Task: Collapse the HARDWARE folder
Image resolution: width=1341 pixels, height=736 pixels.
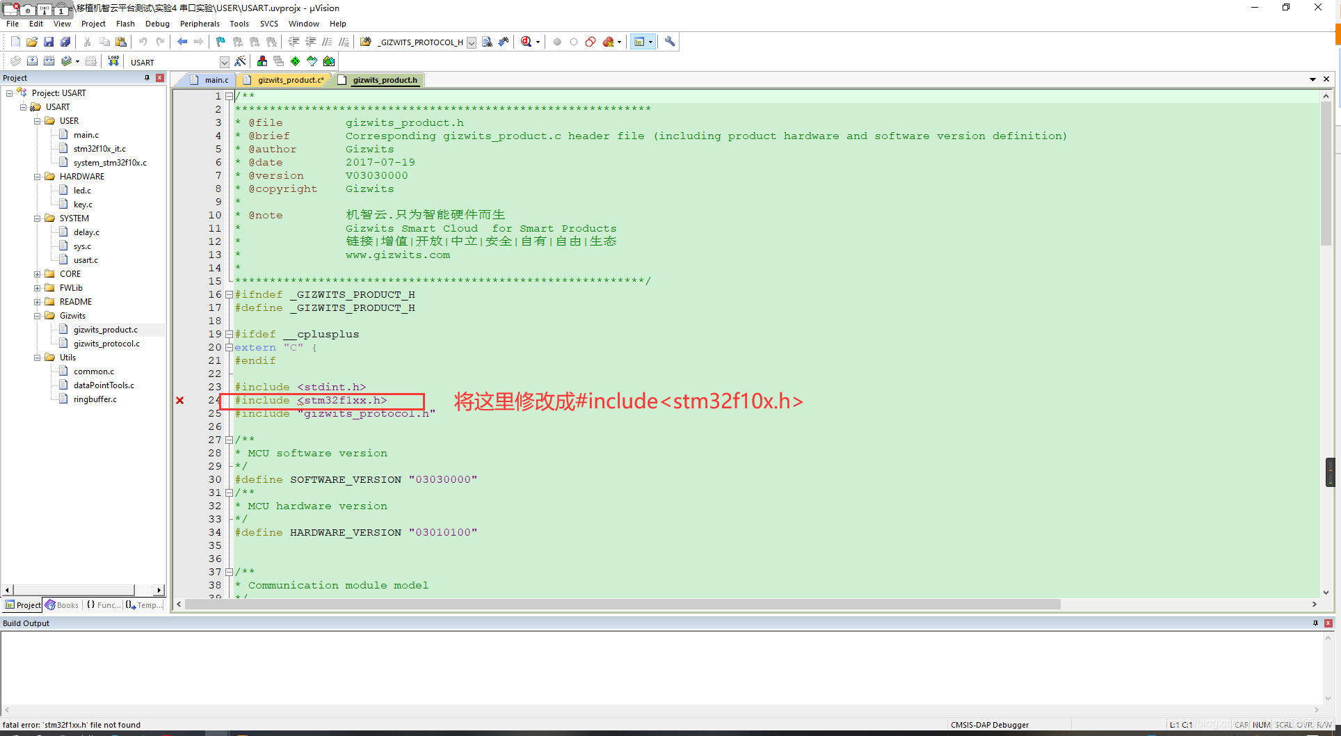Action: [x=38, y=177]
